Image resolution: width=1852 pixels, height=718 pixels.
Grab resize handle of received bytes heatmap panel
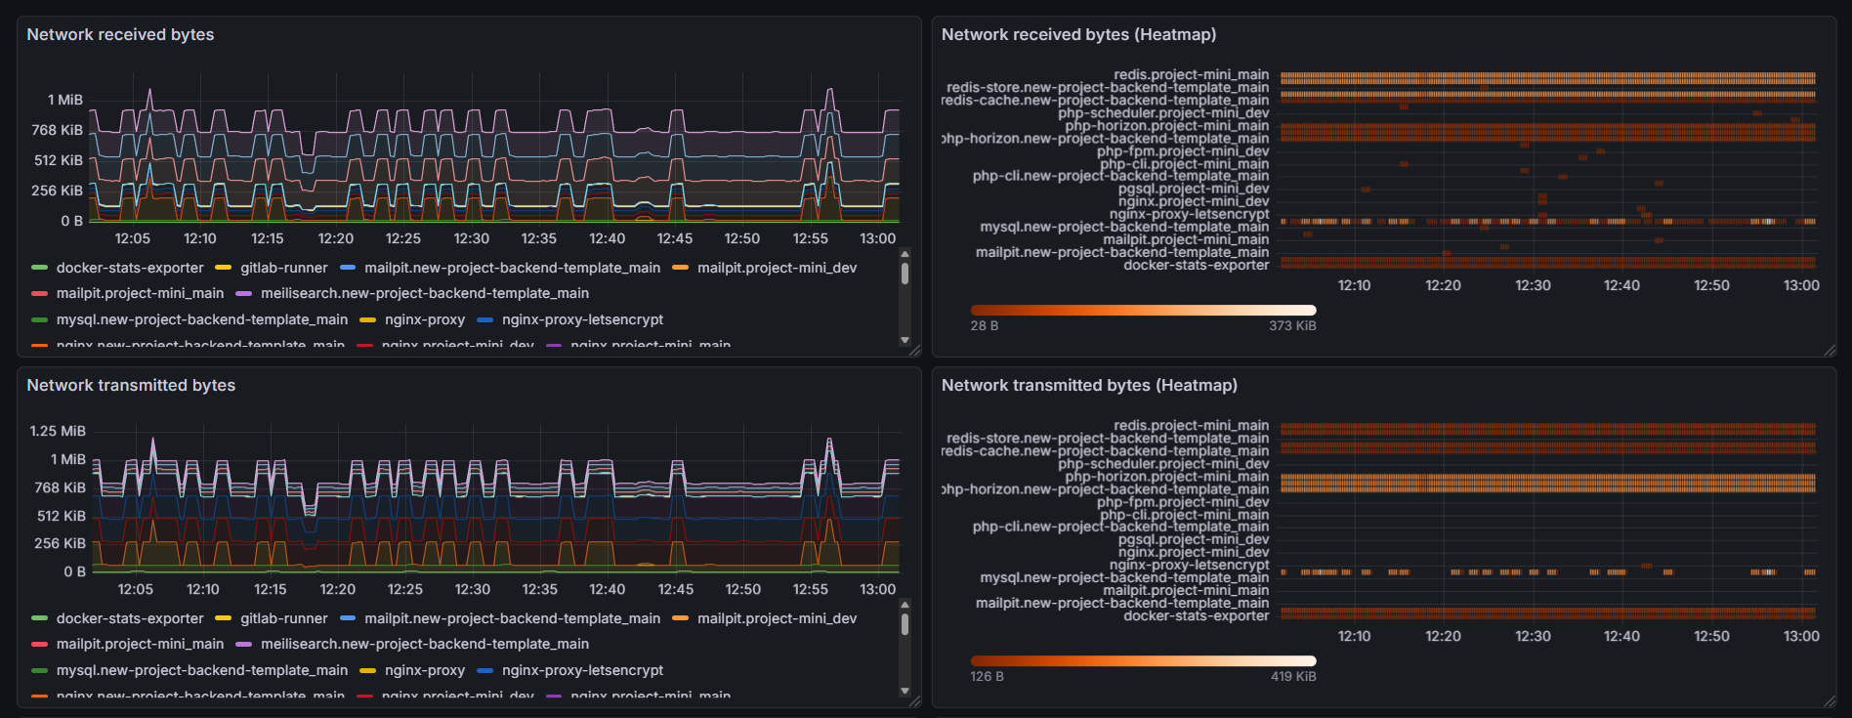coord(1830,351)
